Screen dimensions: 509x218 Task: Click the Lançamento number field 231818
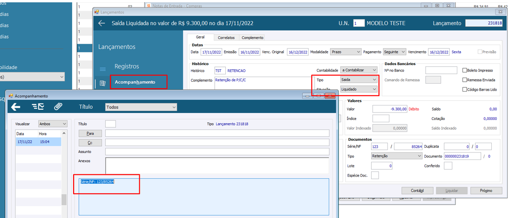click(484, 23)
